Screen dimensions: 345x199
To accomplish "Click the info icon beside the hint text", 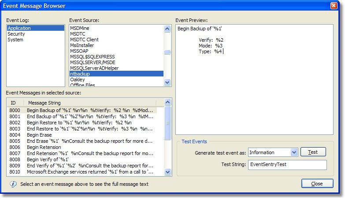I will coord(13,184).
